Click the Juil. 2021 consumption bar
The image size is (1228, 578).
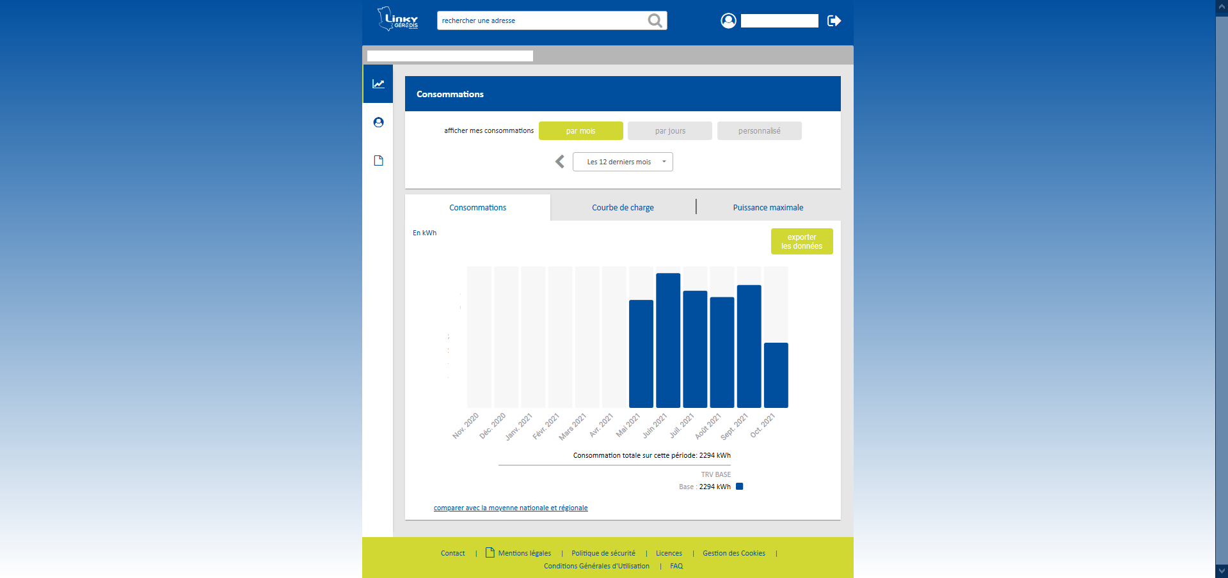pos(695,349)
